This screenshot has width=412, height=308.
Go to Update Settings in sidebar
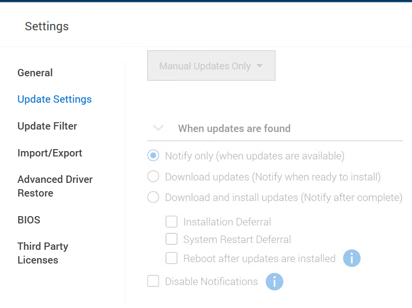click(54, 99)
